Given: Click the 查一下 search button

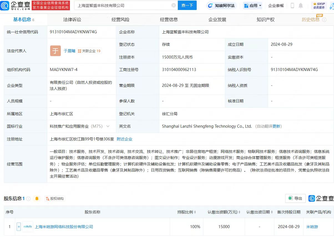Looking at the screenshot, I should pyautogui.click(x=187, y=6).
